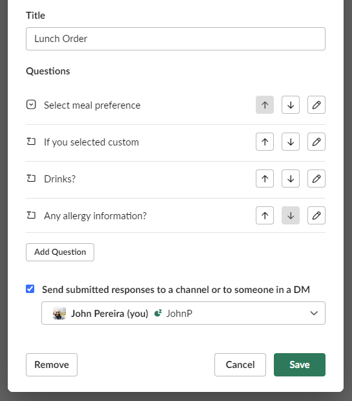
Task: Edit 'If you selected custom' question
Action: [x=316, y=142]
